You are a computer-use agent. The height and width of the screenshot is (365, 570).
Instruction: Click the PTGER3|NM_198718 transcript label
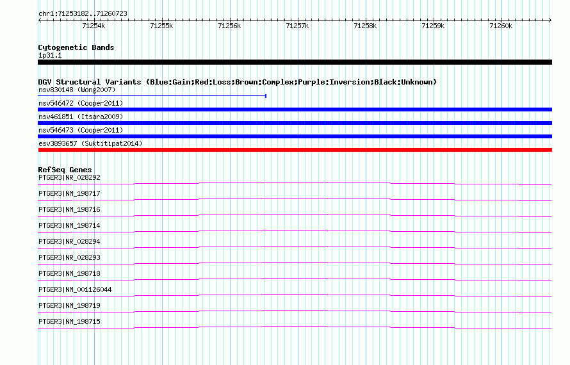pyautogui.click(x=69, y=274)
